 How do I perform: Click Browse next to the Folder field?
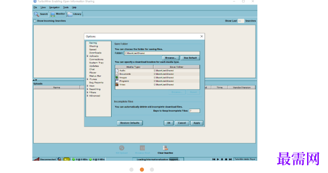171,58
